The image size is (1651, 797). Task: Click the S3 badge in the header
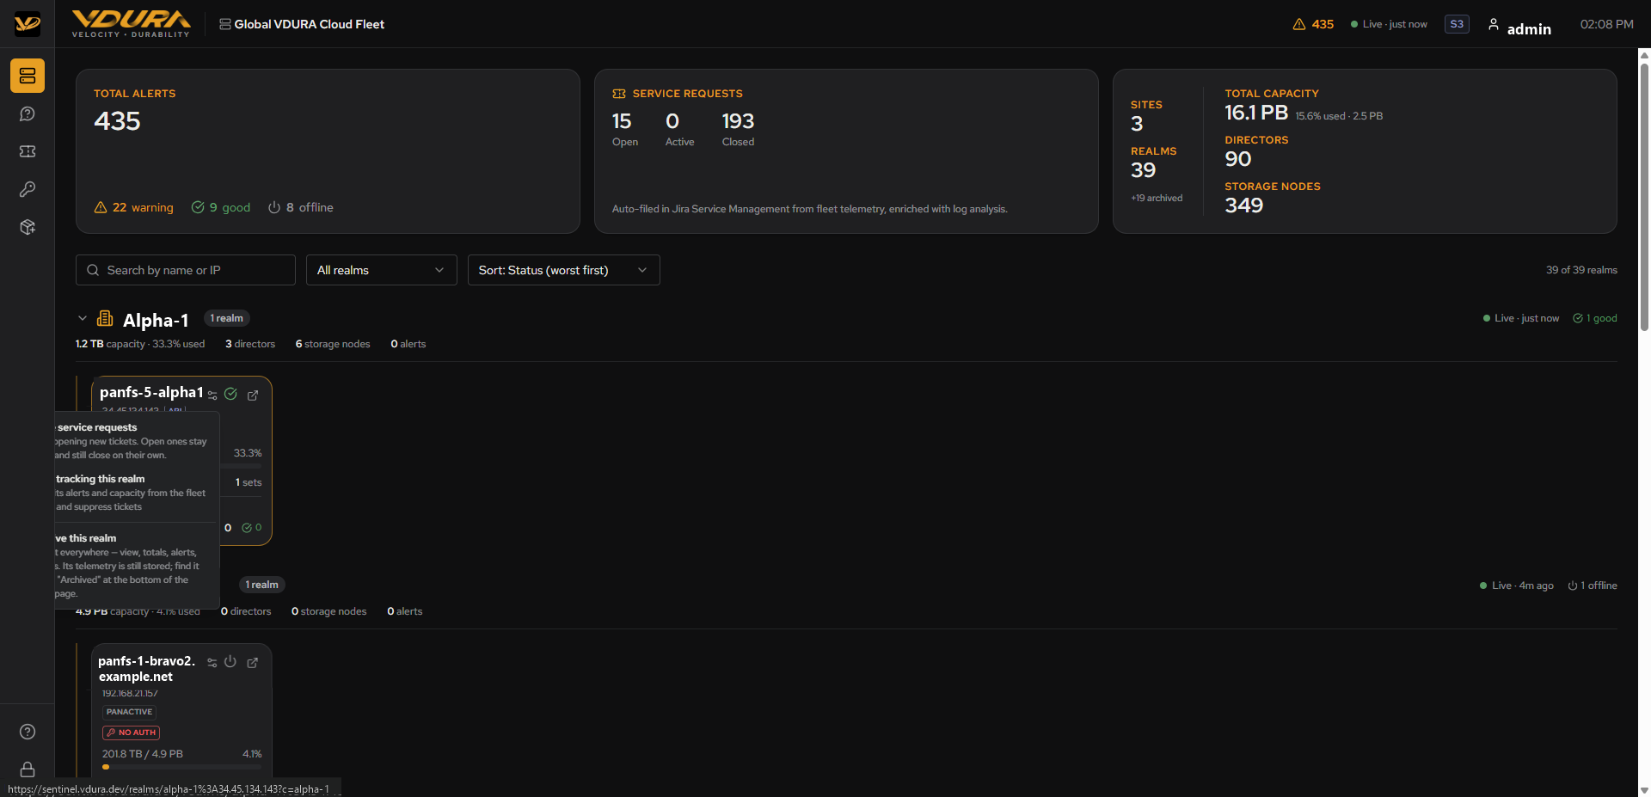[x=1457, y=24]
